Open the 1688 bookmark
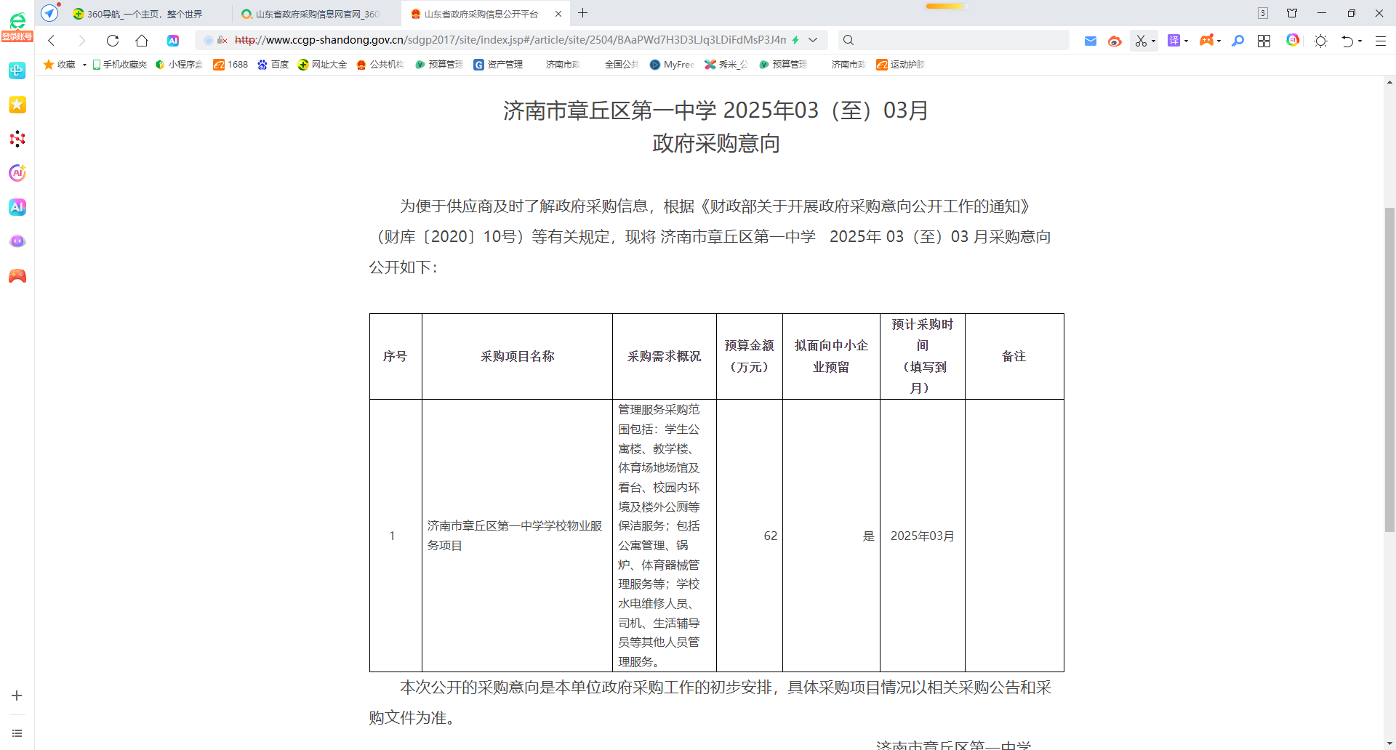Image resolution: width=1396 pixels, height=750 pixels. pyautogui.click(x=230, y=65)
